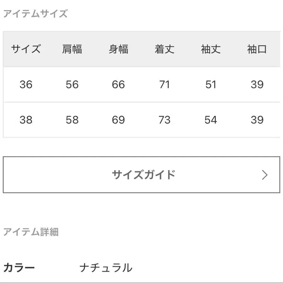Image resolution: width=283 pixels, height=283 pixels.
Task: Select the 着丈 value 71
Action: click(x=164, y=85)
